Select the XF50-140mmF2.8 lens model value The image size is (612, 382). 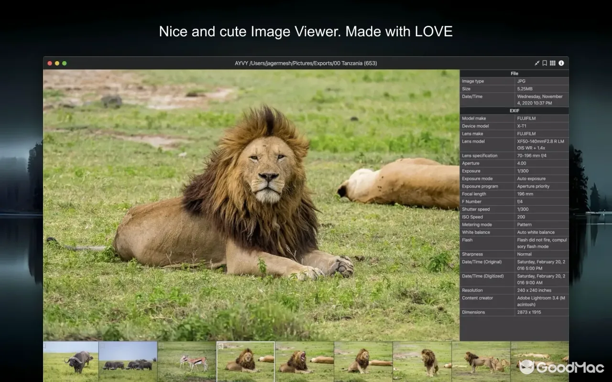tap(541, 145)
